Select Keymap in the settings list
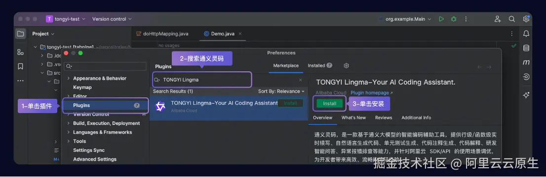Image resolution: width=546 pixels, height=177 pixels. pyautogui.click(x=82, y=88)
